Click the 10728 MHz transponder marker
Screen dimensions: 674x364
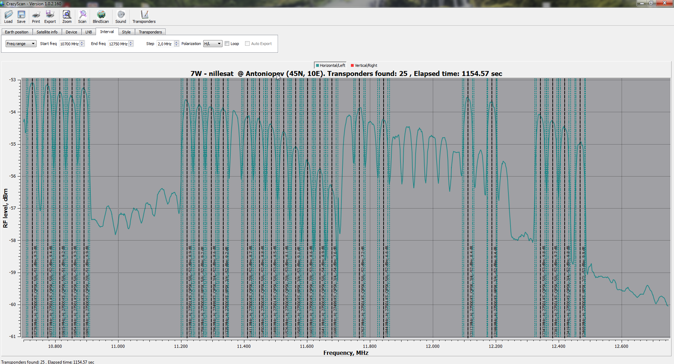(35, 291)
